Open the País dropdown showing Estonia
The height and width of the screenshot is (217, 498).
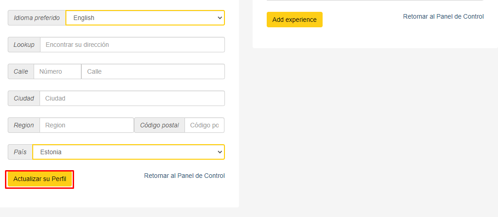pos(128,152)
